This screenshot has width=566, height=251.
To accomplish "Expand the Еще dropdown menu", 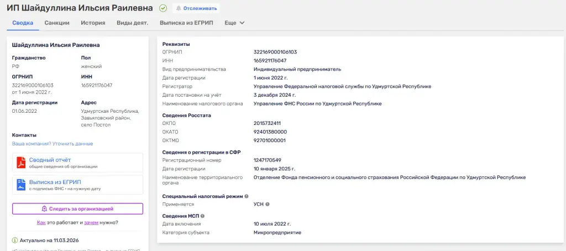I will click(234, 23).
